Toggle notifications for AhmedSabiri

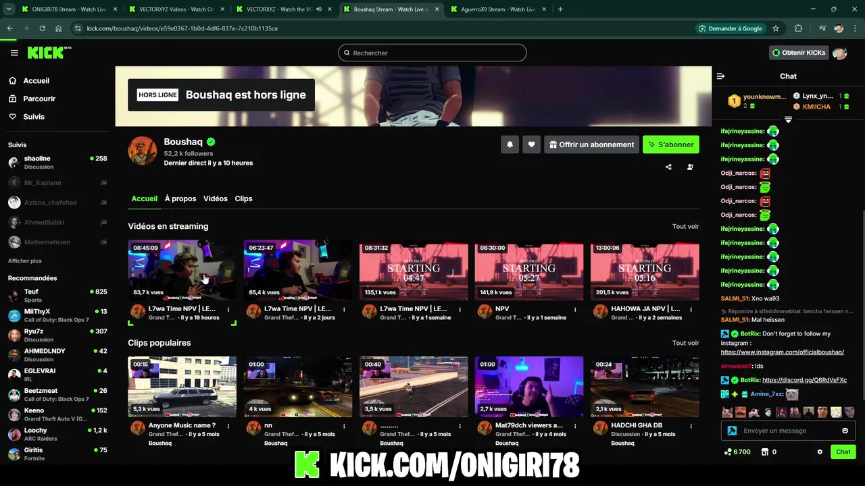pos(103,222)
